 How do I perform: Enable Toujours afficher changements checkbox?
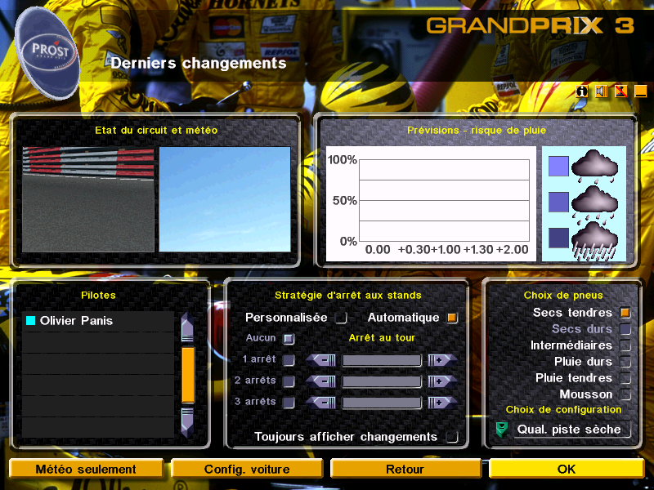tap(452, 437)
